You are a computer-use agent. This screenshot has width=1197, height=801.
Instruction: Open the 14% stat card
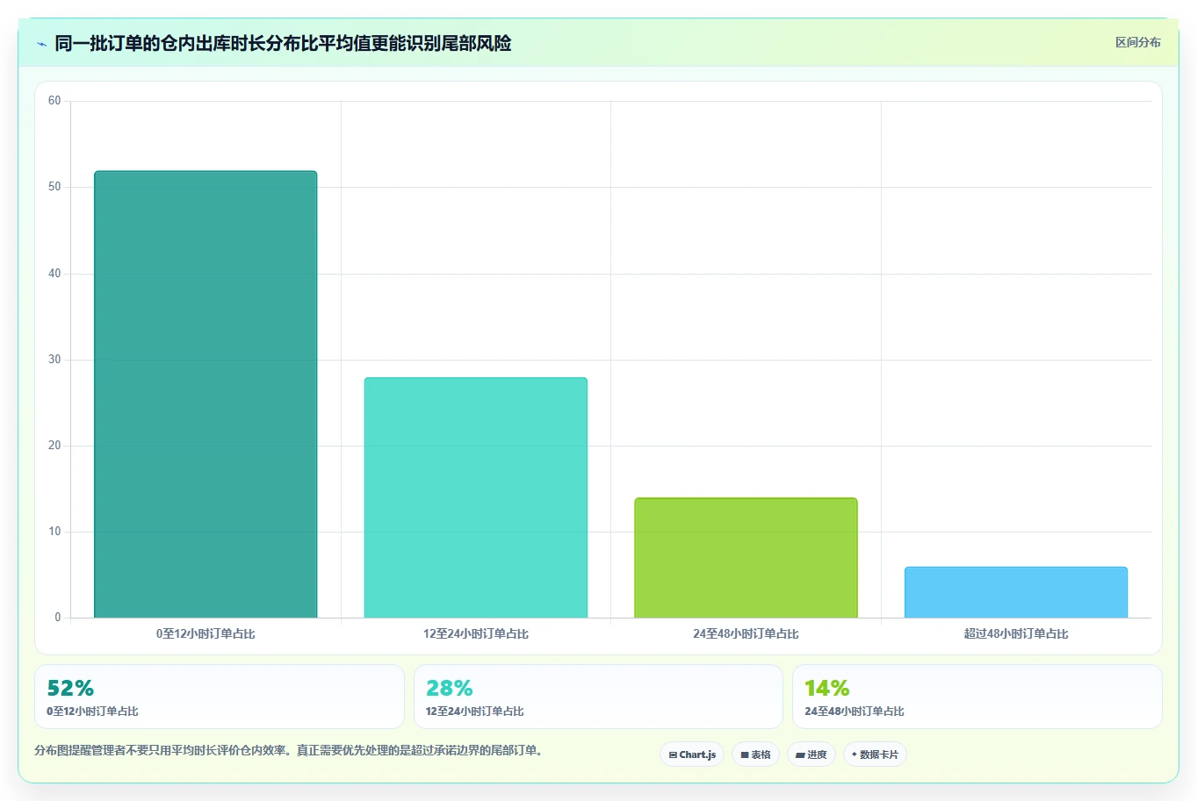tap(977, 697)
